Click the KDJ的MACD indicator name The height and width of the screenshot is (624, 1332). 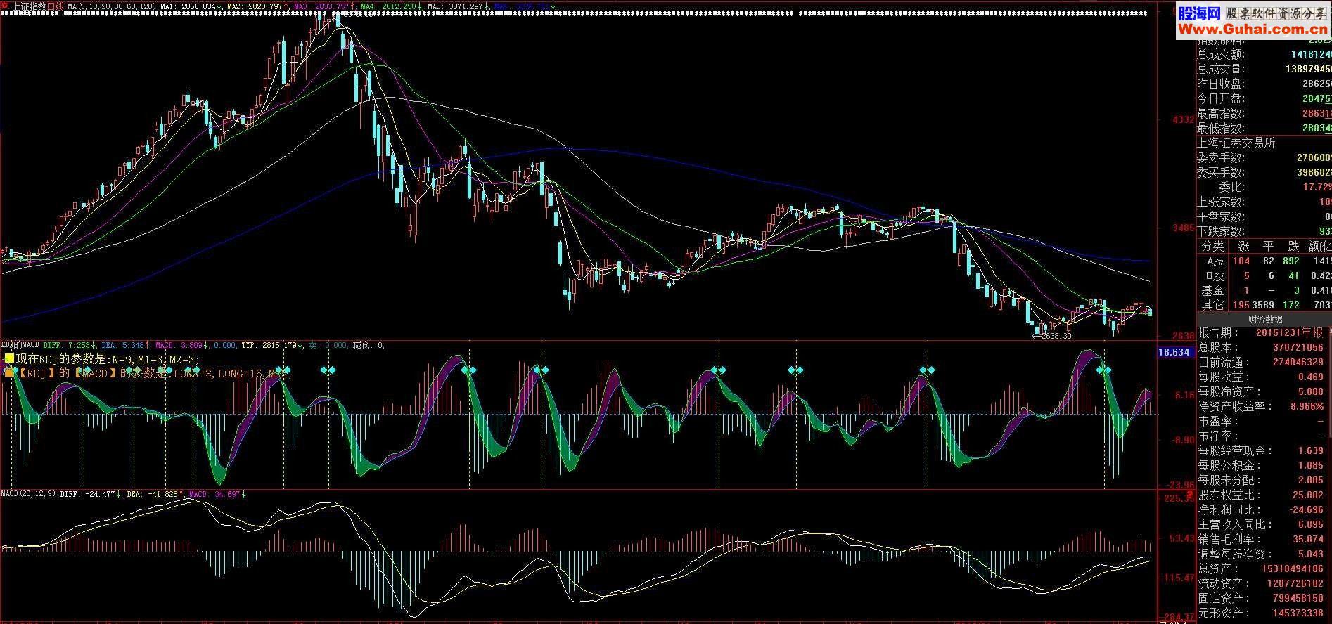pos(20,345)
